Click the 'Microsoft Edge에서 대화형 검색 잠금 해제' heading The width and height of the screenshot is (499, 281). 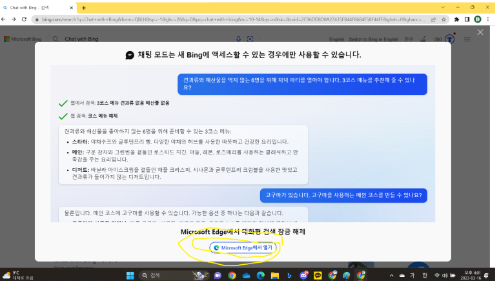coord(243,232)
